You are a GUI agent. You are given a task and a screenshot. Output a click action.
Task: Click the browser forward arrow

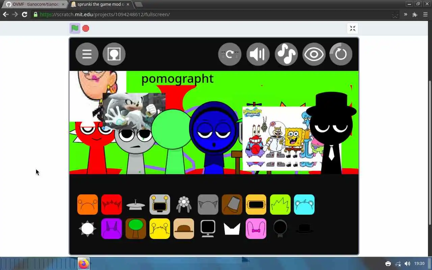(15, 15)
